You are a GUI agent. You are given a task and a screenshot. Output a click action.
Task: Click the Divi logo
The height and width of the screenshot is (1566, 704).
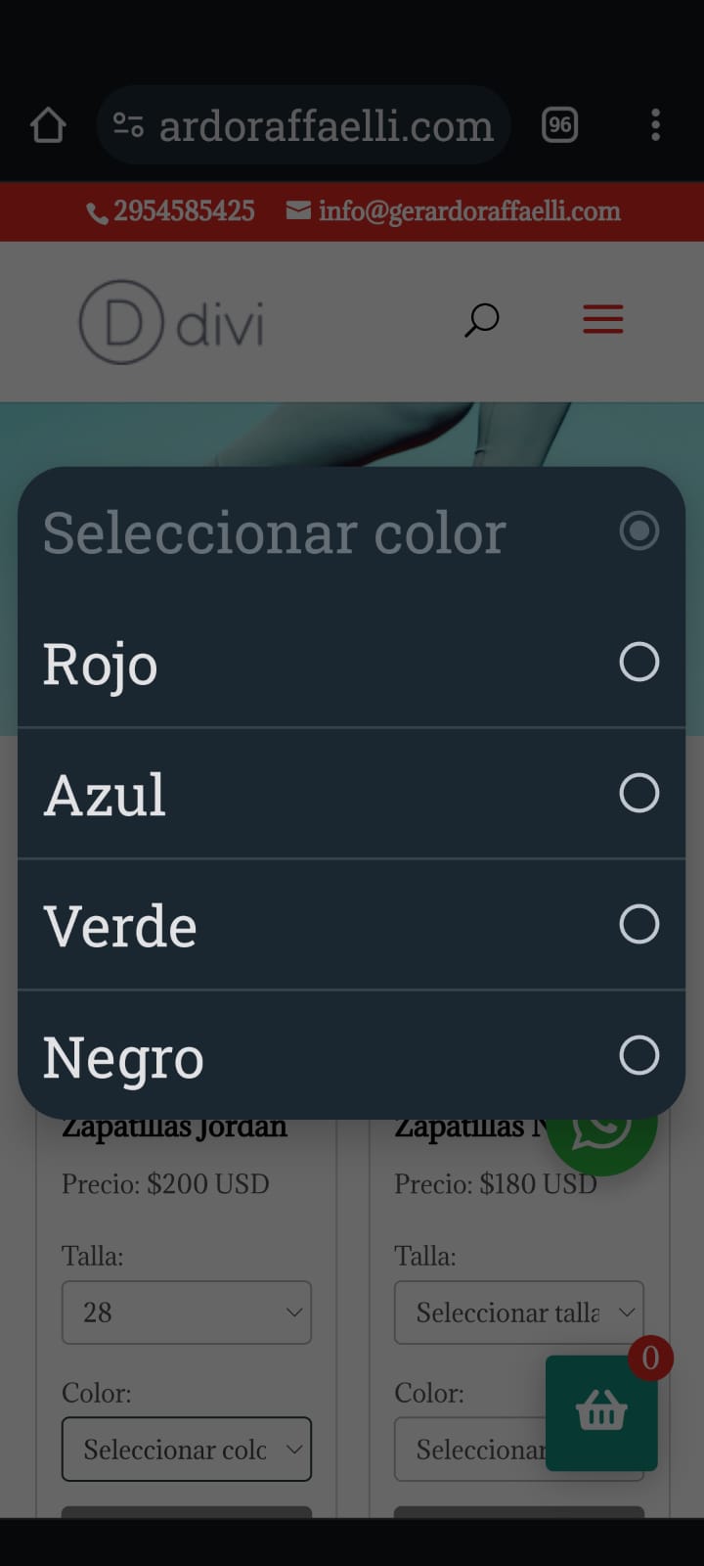(x=172, y=322)
